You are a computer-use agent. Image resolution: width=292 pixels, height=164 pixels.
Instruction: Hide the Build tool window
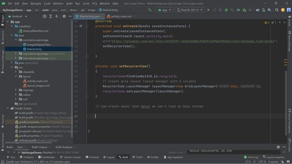(284, 147)
